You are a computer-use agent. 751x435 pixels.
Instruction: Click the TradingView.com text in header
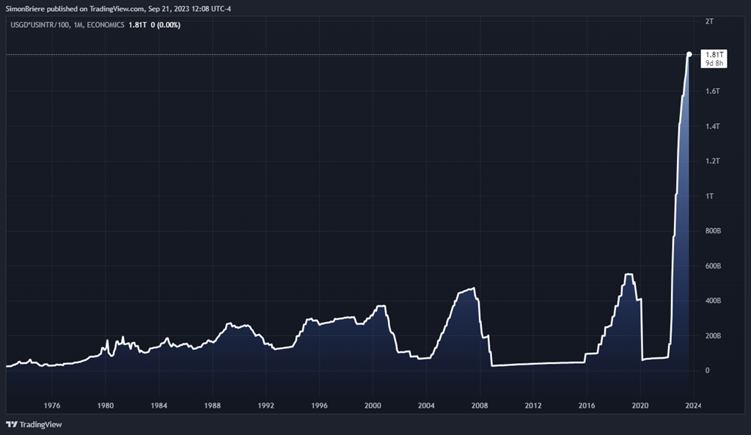pyautogui.click(x=127, y=7)
